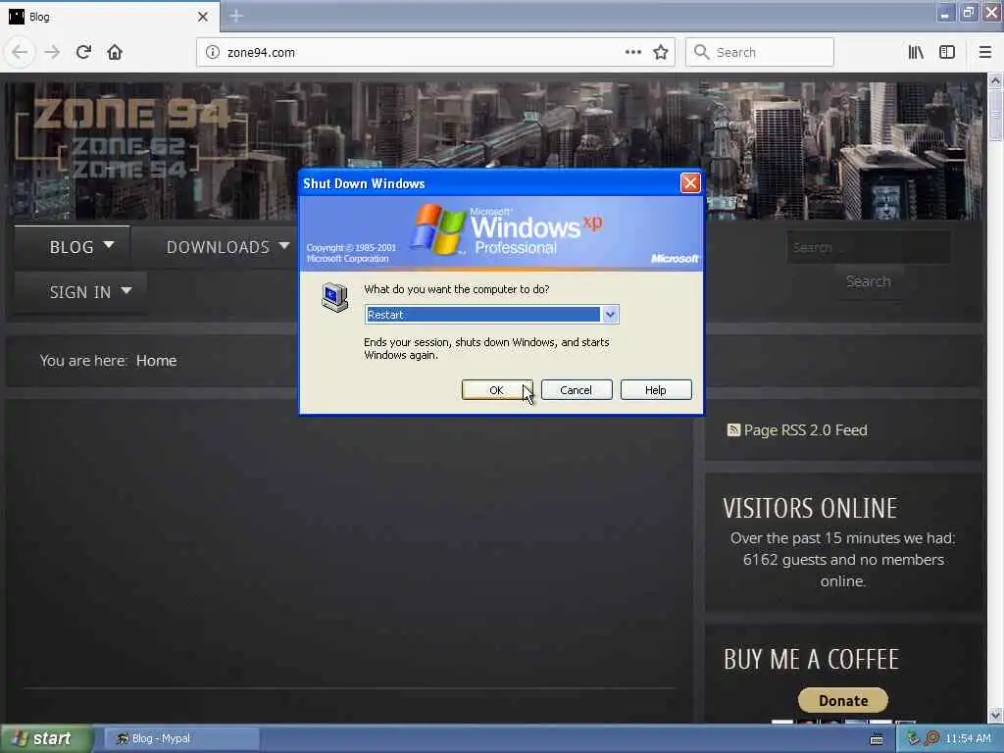Toggle the sidebar view icon

coord(947,52)
